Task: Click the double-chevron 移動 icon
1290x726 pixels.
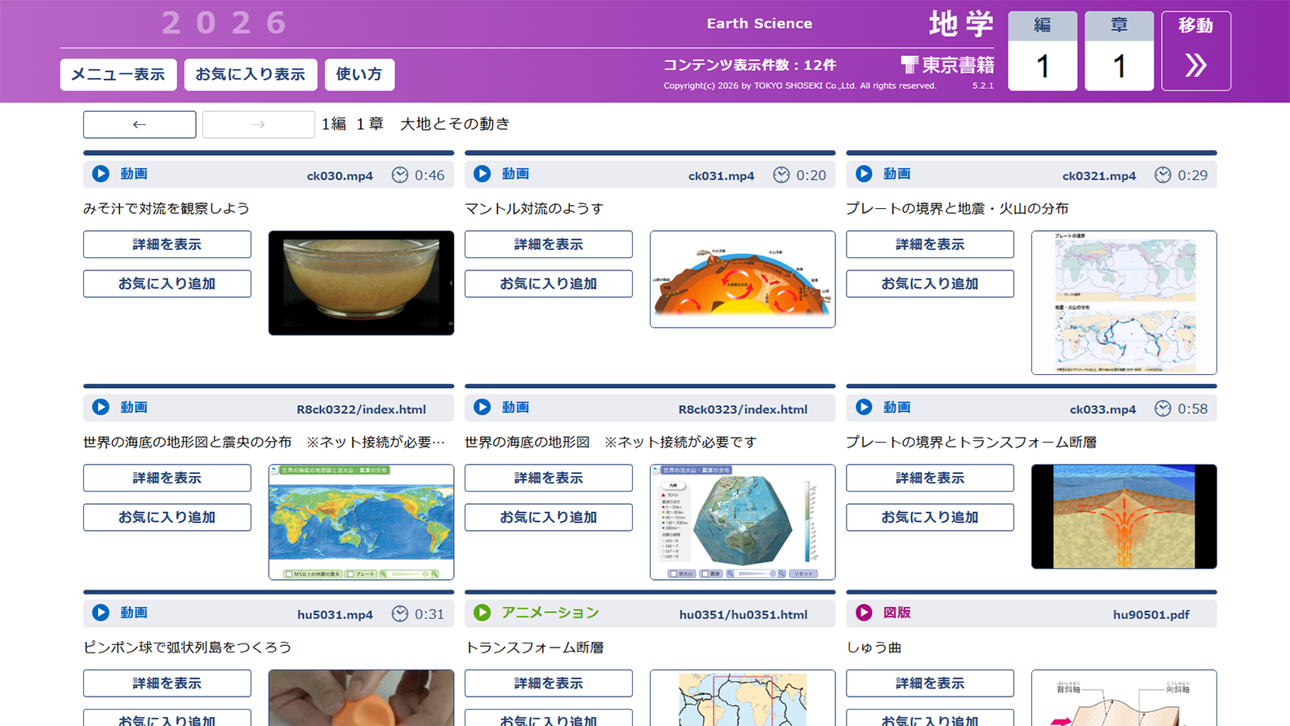Action: 1195,65
